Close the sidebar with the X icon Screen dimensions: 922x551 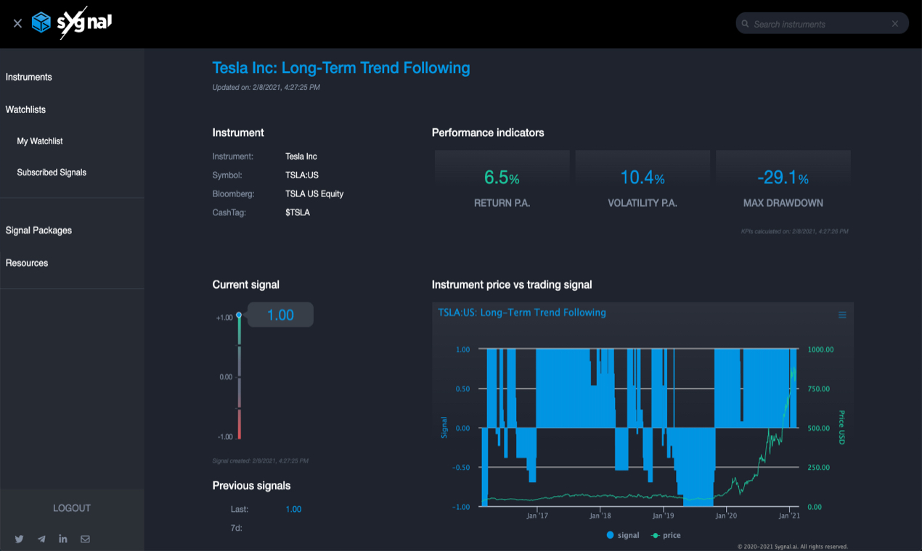[17, 23]
